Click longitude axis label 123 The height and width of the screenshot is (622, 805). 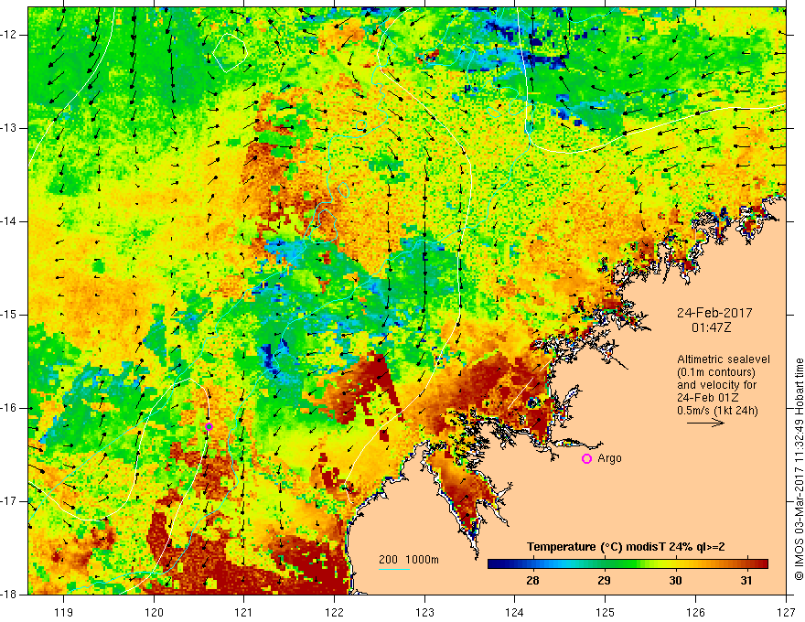pyautogui.click(x=424, y=612)
